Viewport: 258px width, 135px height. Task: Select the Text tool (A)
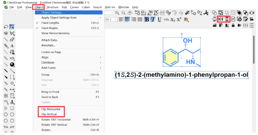(12, 46)
